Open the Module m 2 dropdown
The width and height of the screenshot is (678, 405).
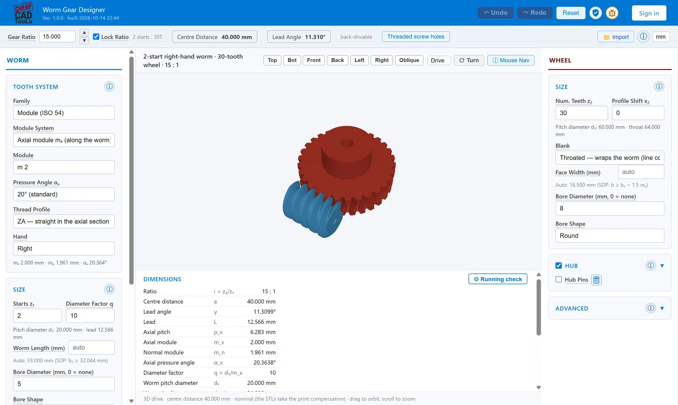pyautogui.click(x=64, y=167)
